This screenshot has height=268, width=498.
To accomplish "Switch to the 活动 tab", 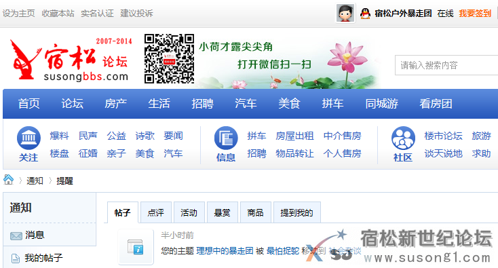I will (x=189, y=212).
